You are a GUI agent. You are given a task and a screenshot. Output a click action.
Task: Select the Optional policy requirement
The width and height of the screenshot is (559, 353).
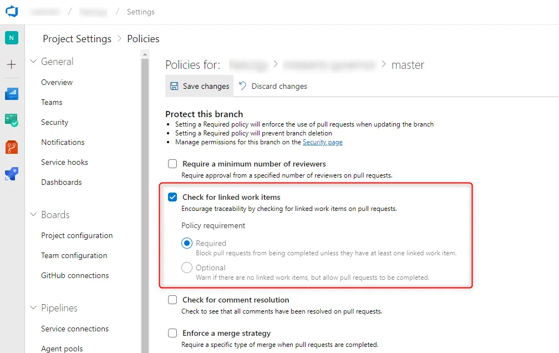[x=187, y=268]
